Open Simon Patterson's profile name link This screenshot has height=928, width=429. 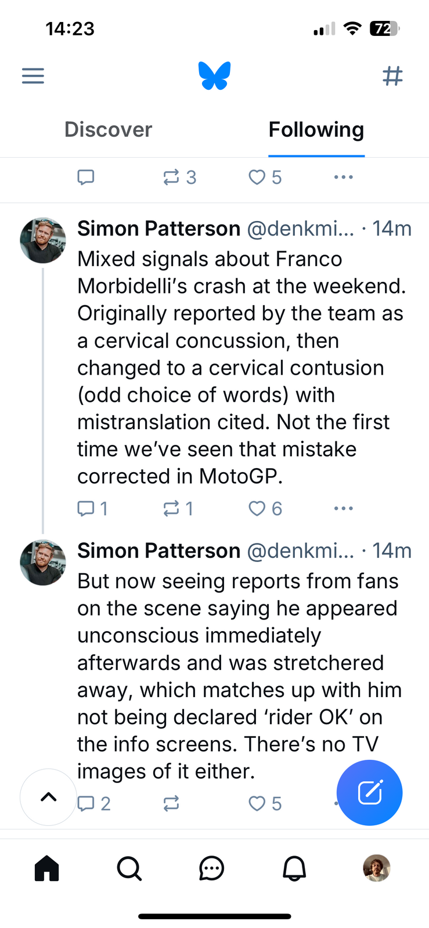tap(158, 229)
